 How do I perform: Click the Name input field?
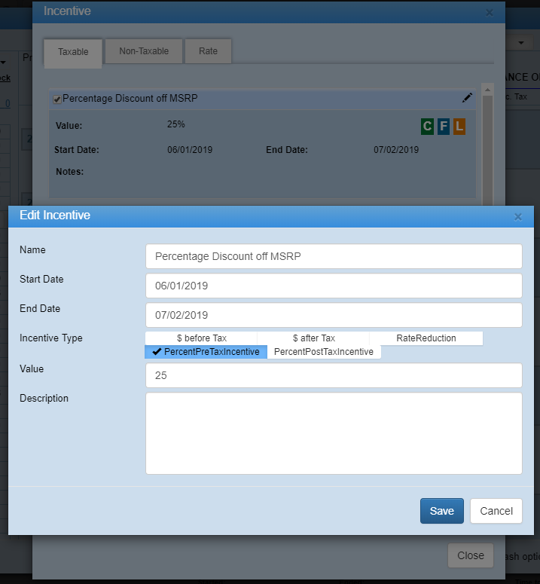pyautogui.click(x=333, y=256)
